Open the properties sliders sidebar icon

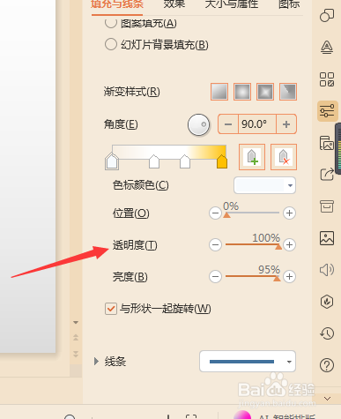[x=327, y=111]
